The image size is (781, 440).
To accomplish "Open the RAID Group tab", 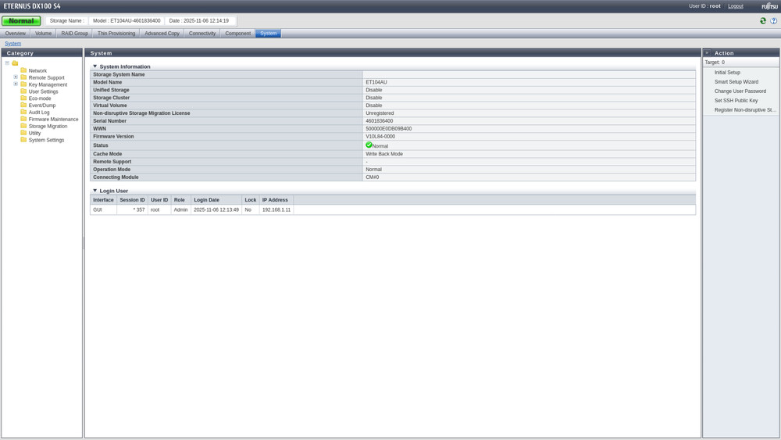I will pos(75,34).
